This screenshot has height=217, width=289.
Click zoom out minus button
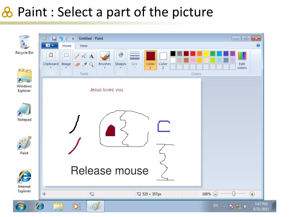(x=215, y=194)
